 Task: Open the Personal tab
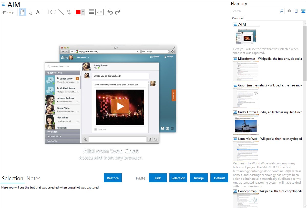[x=238, y=18]
